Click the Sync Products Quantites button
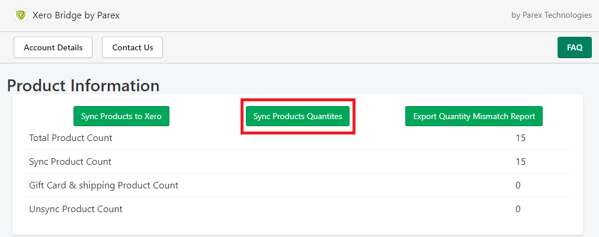The height and width of the screenshot is (237, 599). pos(297,116)
